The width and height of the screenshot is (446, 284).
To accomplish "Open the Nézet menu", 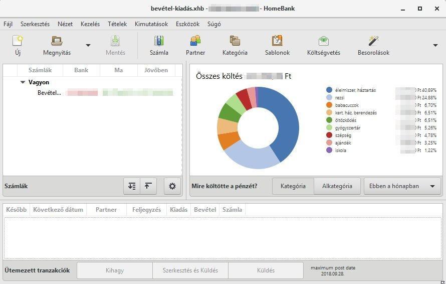I will tap(65, 24).
